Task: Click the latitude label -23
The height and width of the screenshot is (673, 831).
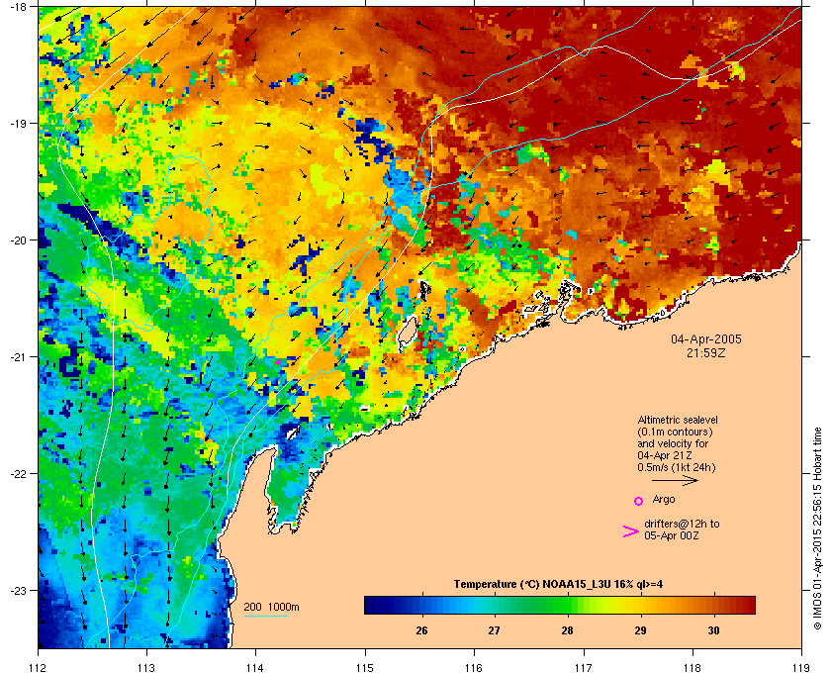Action: tap(18, 590)
